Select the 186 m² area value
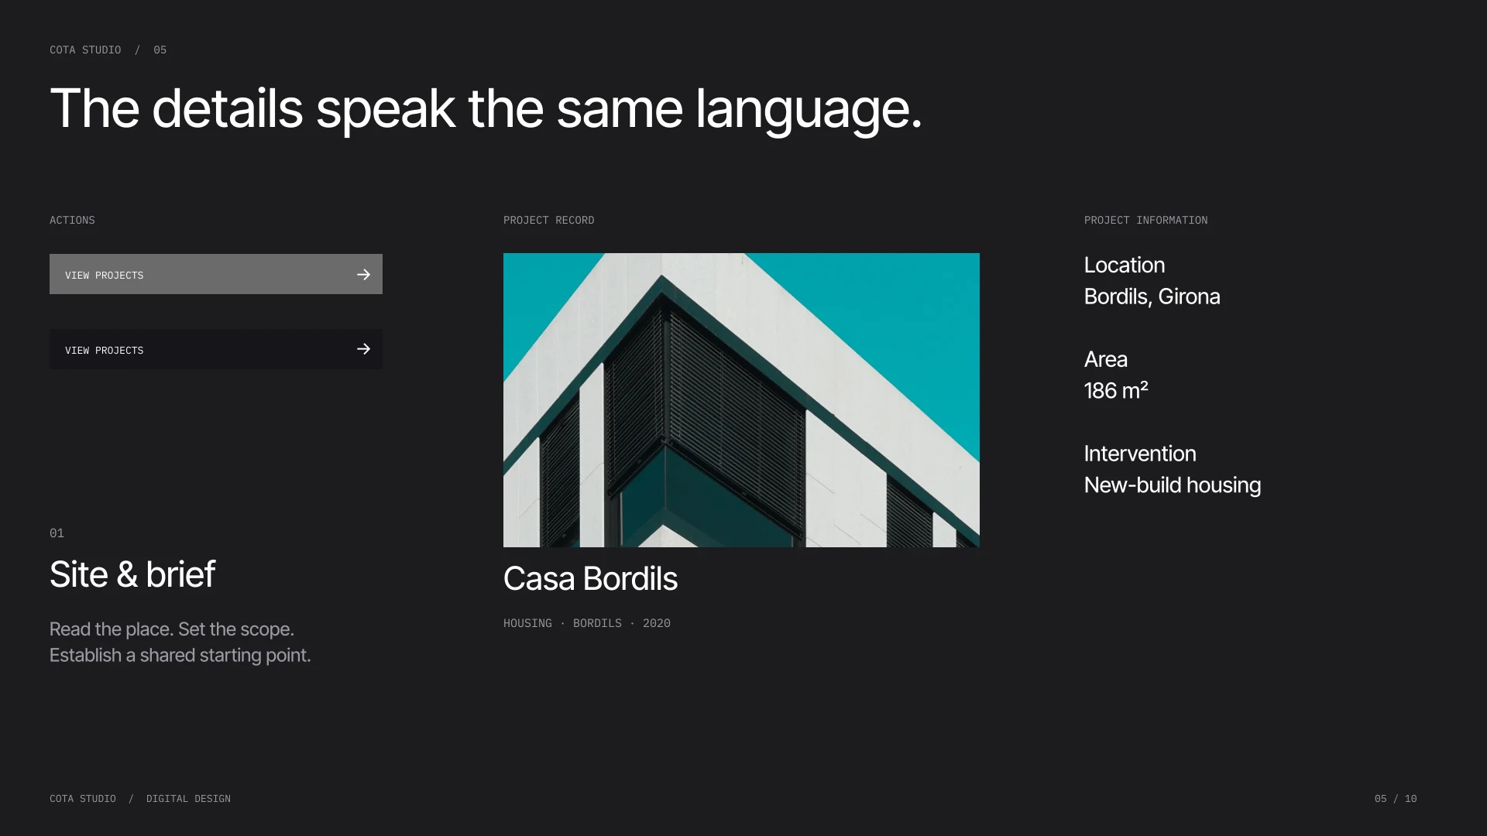 [x=1116, y=391]
